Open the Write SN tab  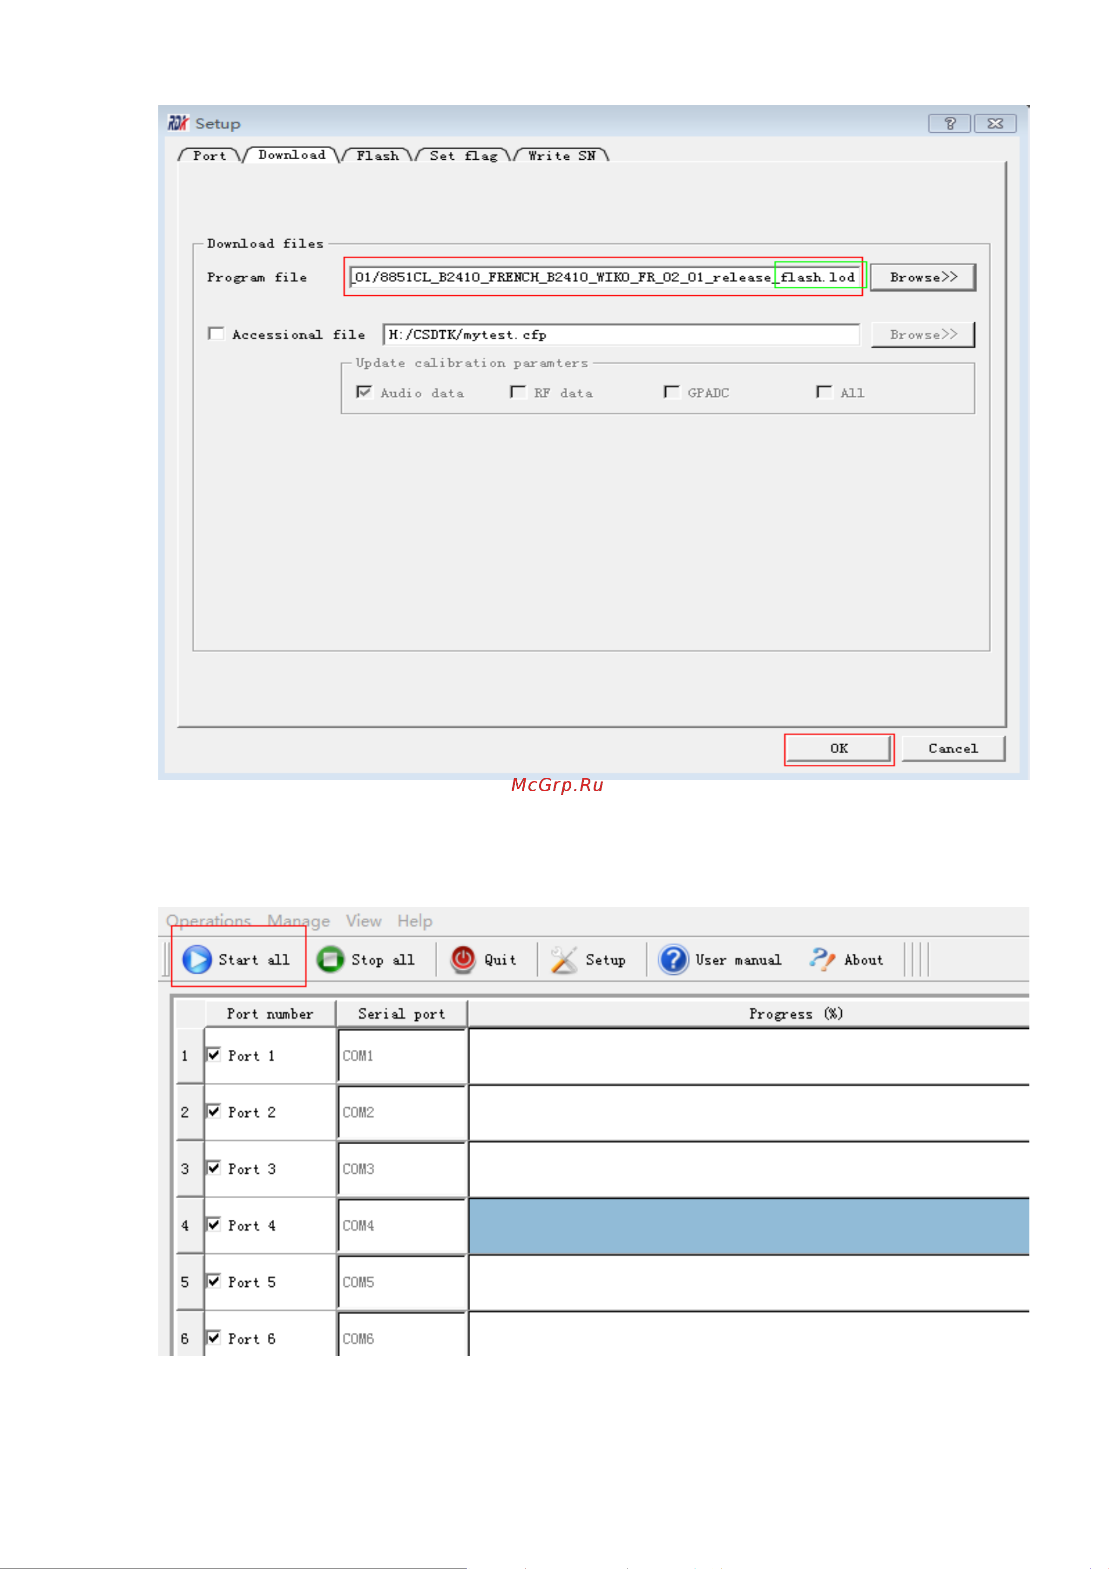pyautogui.click(x=561, y=155)
